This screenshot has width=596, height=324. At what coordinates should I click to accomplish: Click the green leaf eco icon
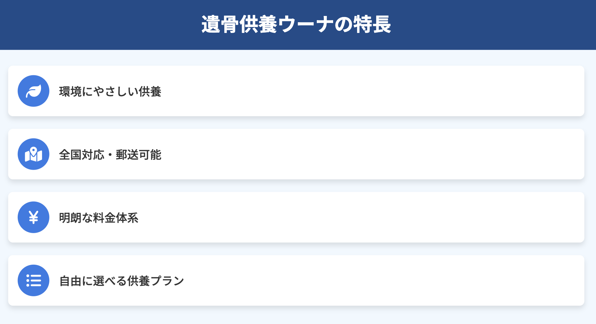click(33, 91)
